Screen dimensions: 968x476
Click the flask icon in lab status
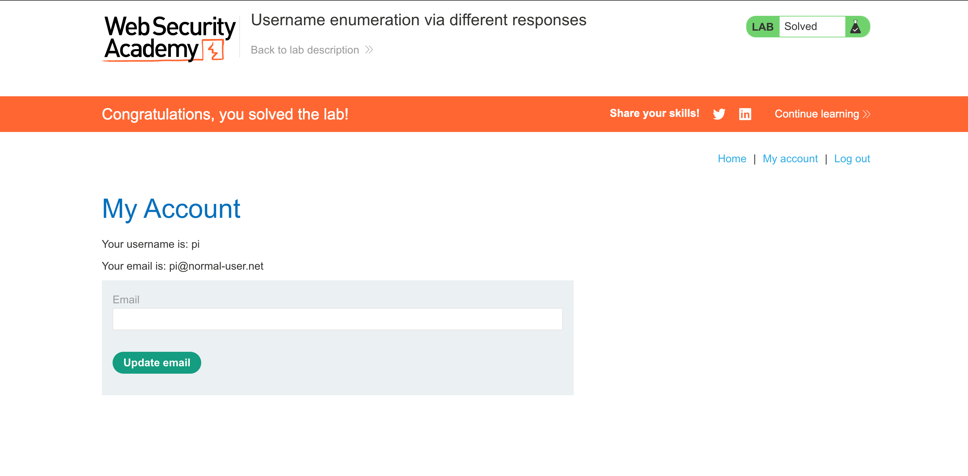point(856,27)
